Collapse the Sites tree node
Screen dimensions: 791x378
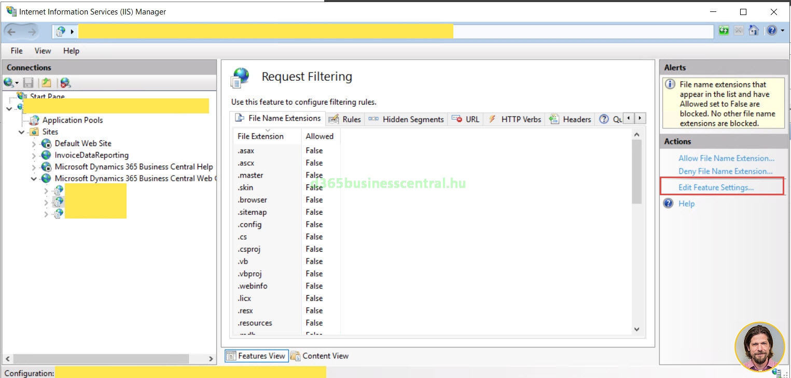tap(22, 132)
